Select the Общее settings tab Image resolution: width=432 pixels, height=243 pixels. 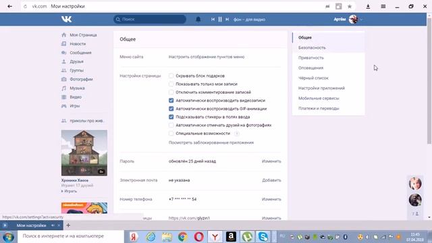[329, 38]
